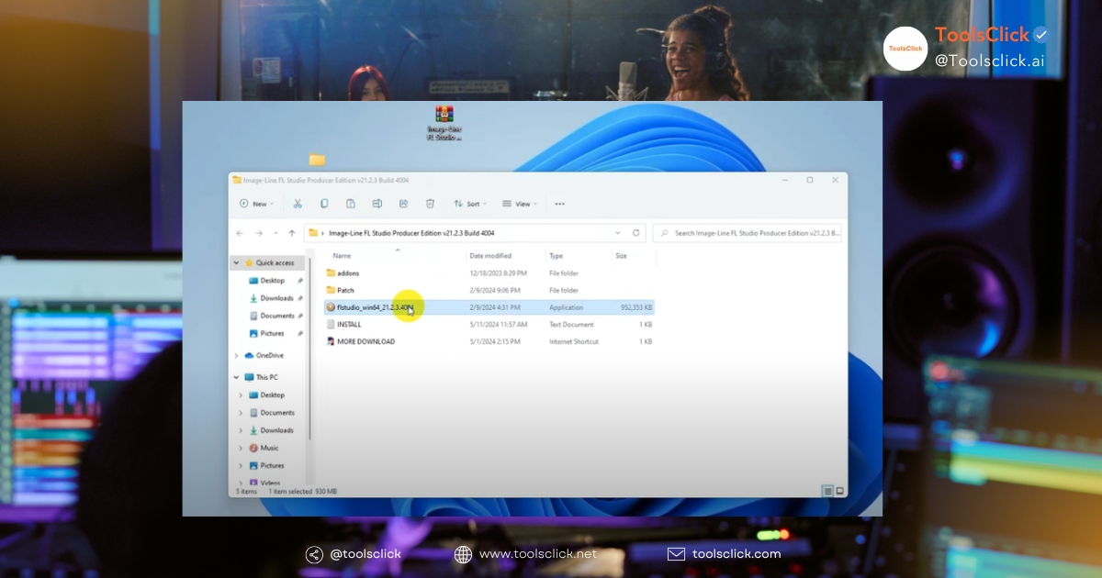Click the Delete trash can icon

coord(430,204)
